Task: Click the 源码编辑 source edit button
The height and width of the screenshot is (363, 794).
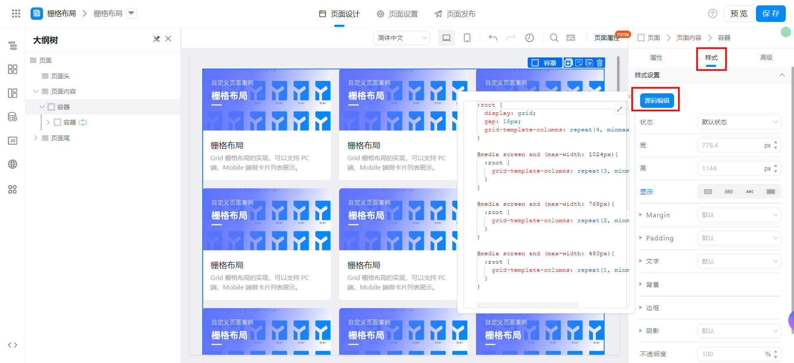Action: [x=657, y=100]
